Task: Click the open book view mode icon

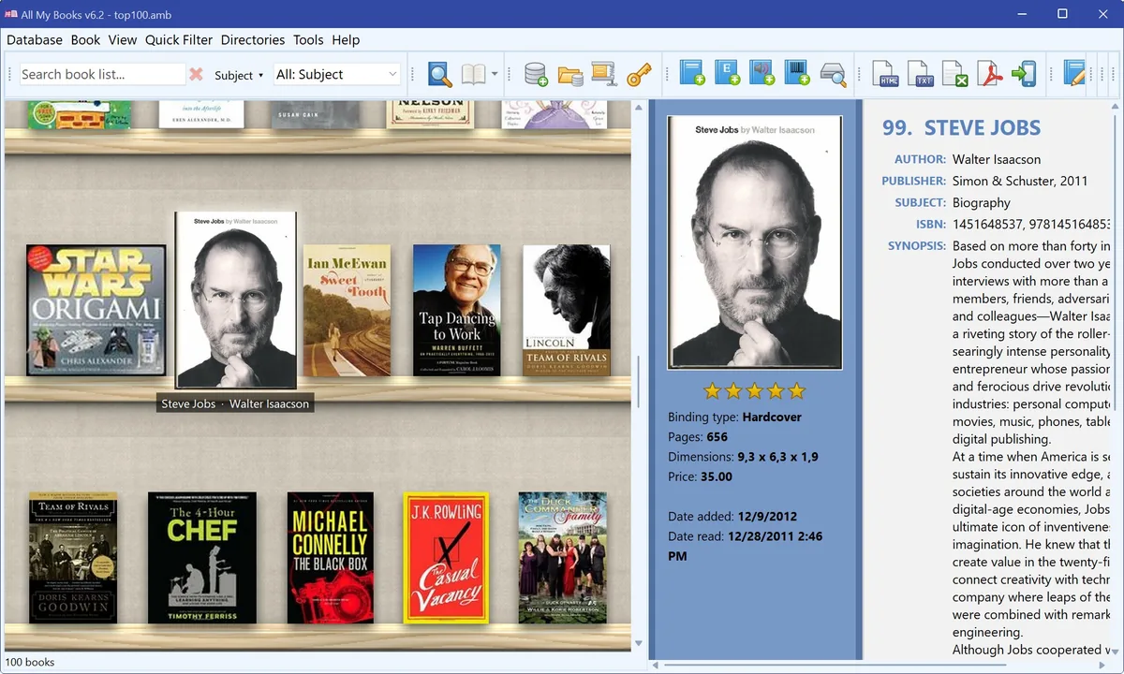Action: click(x=474, y=74)
